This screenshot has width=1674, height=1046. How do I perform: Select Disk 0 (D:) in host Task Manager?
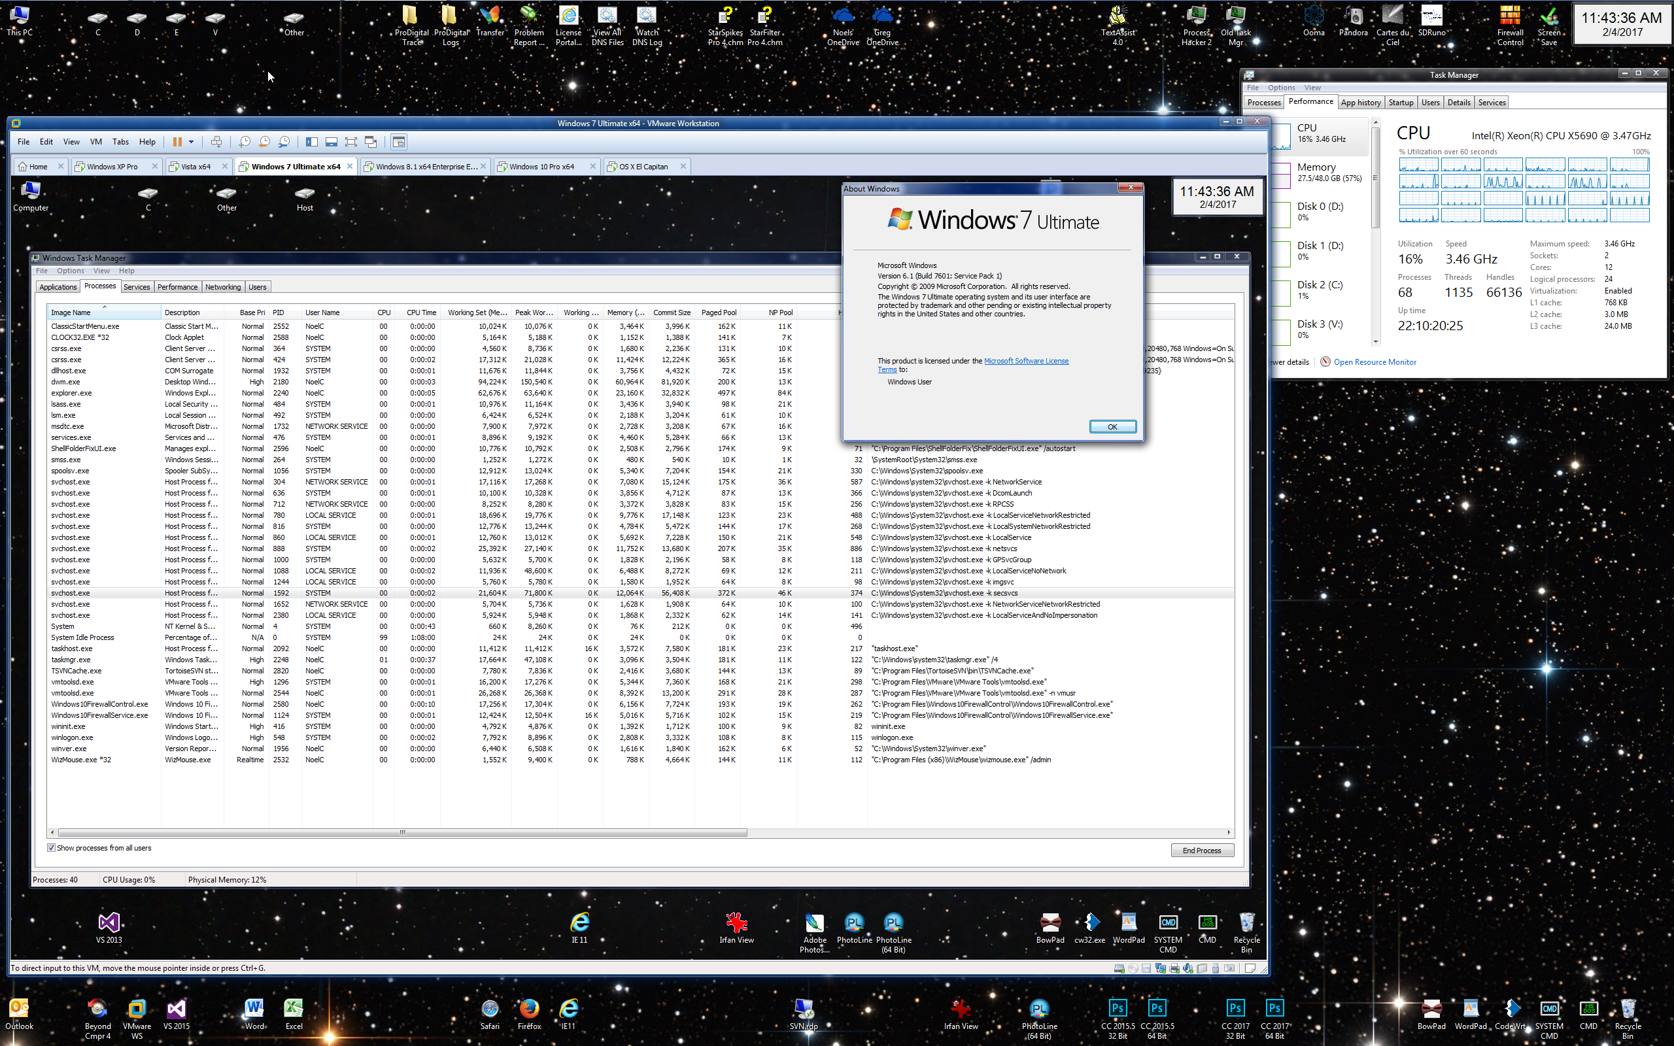point(1320,212)
